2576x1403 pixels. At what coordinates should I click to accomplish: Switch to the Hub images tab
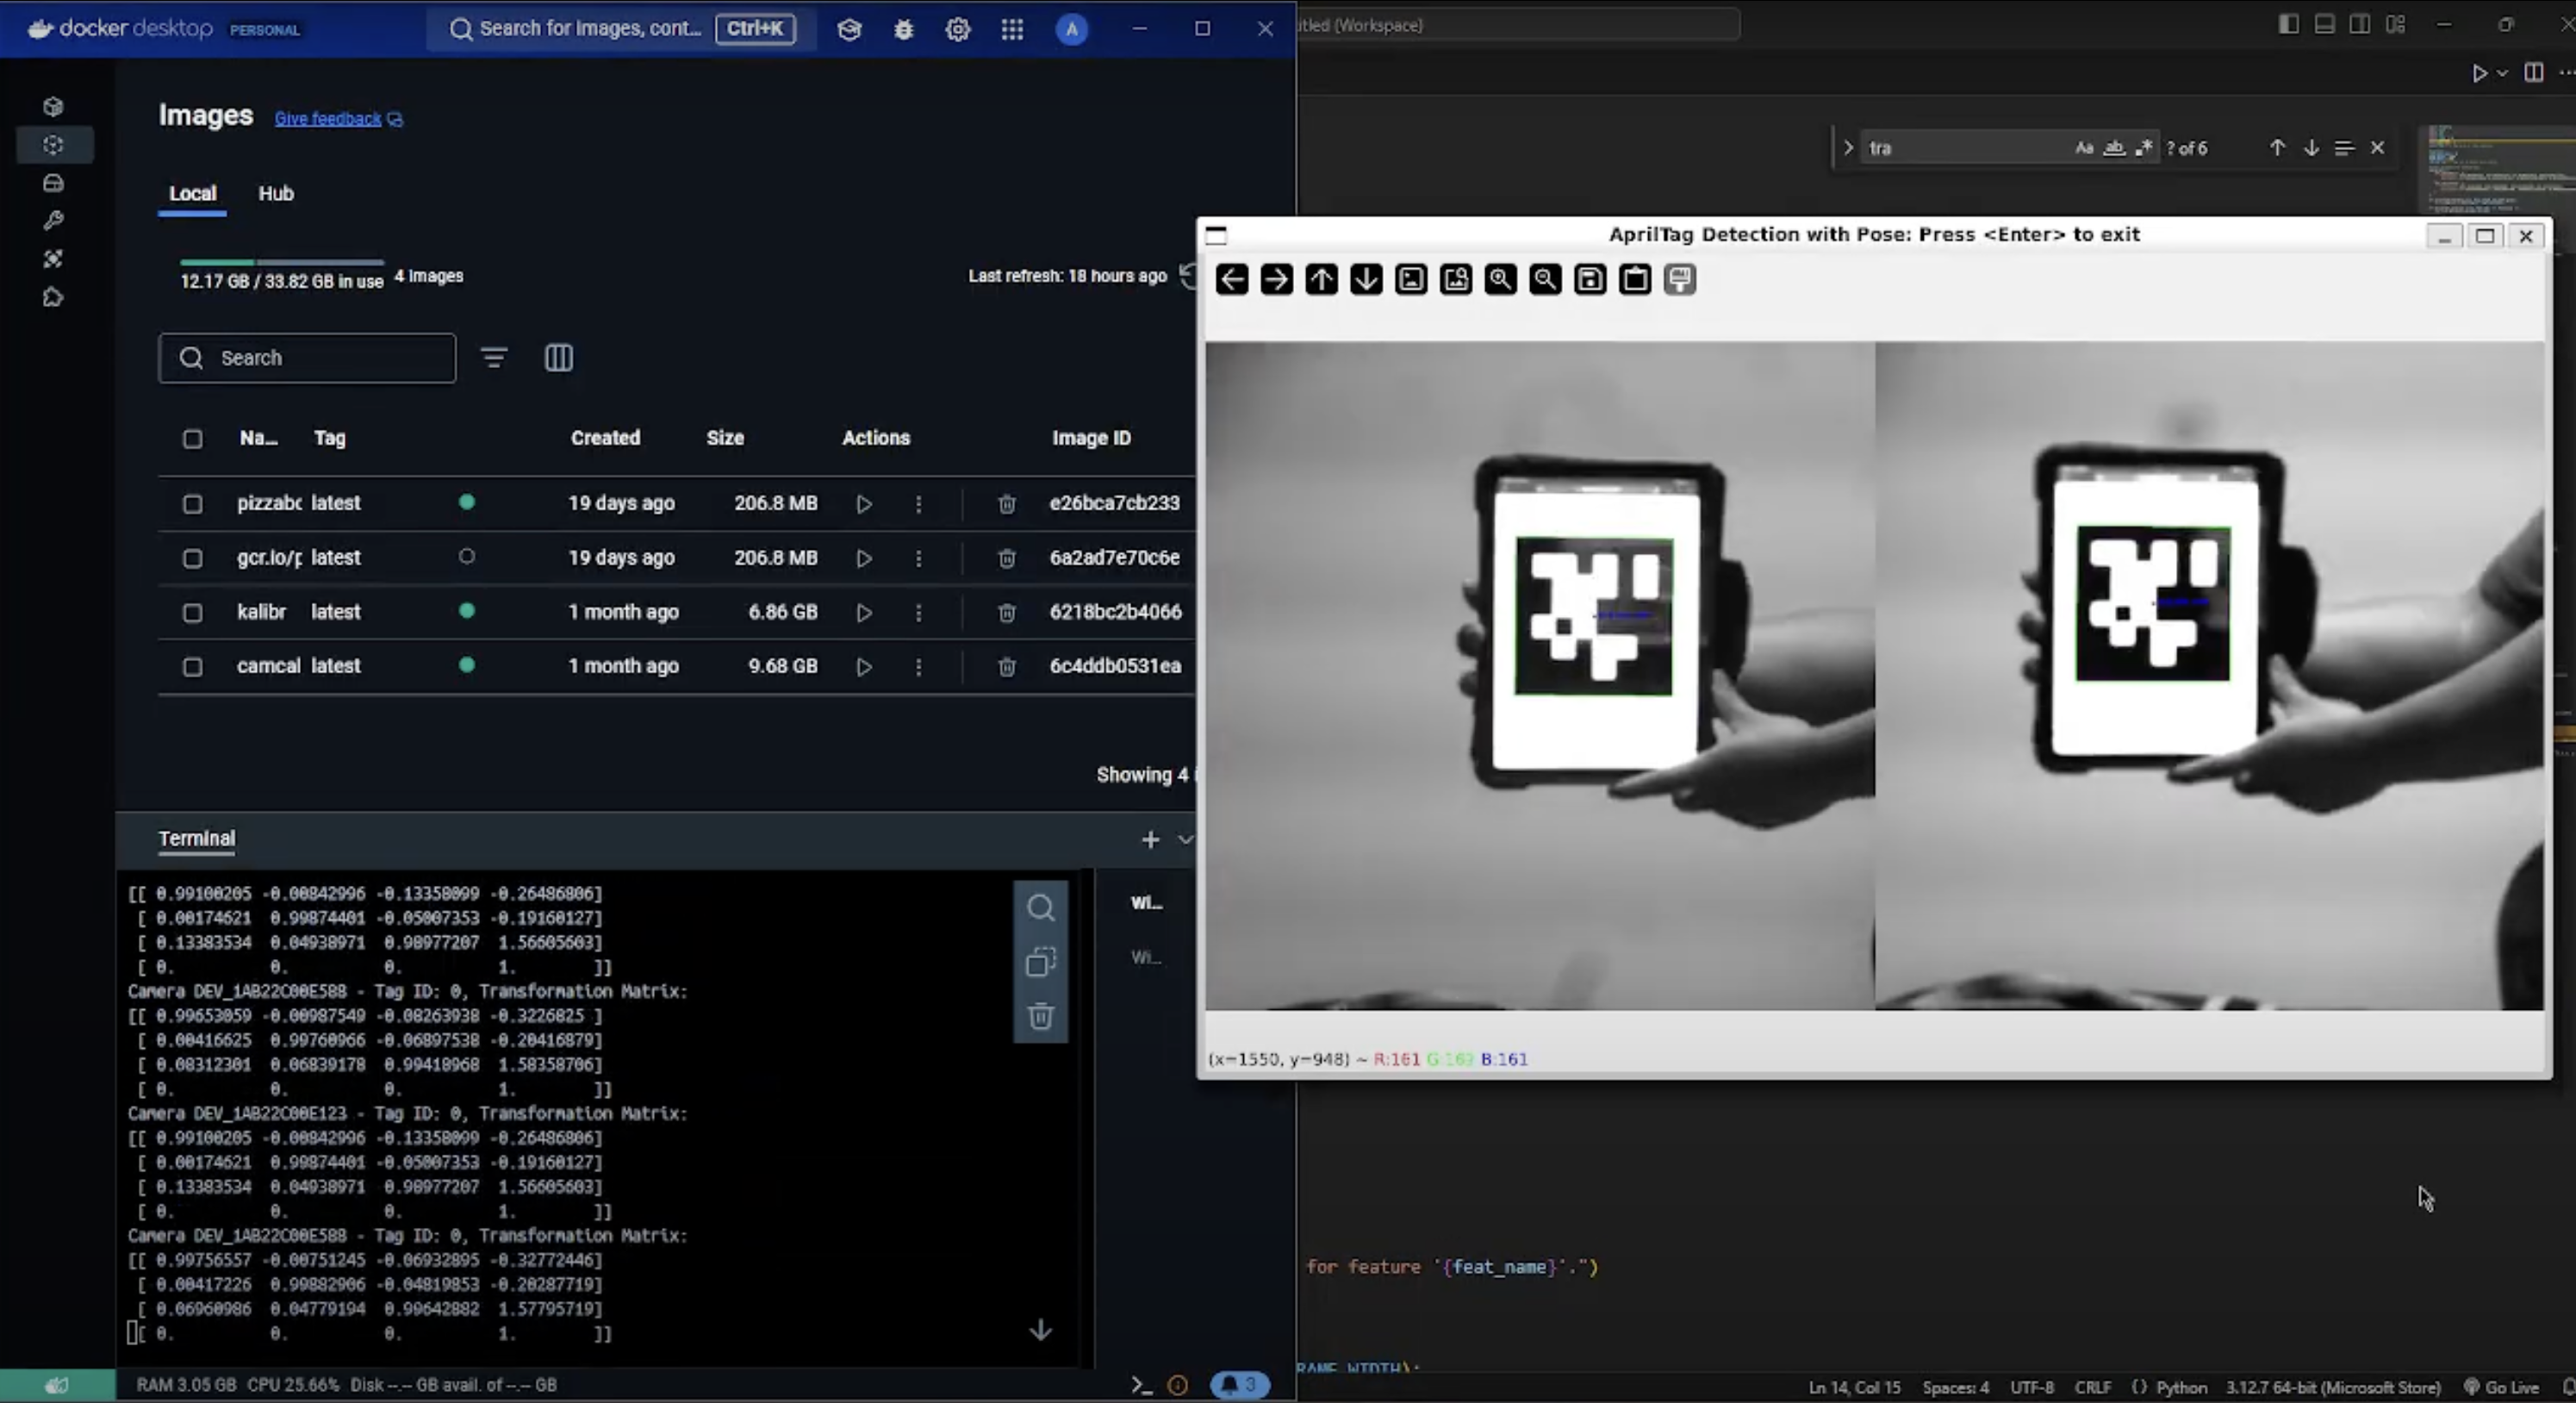point(276,194)
